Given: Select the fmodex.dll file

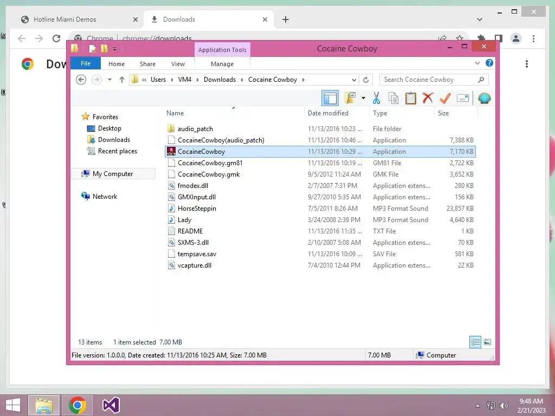Looking at the screenshot, I should (x=321, y=185).
